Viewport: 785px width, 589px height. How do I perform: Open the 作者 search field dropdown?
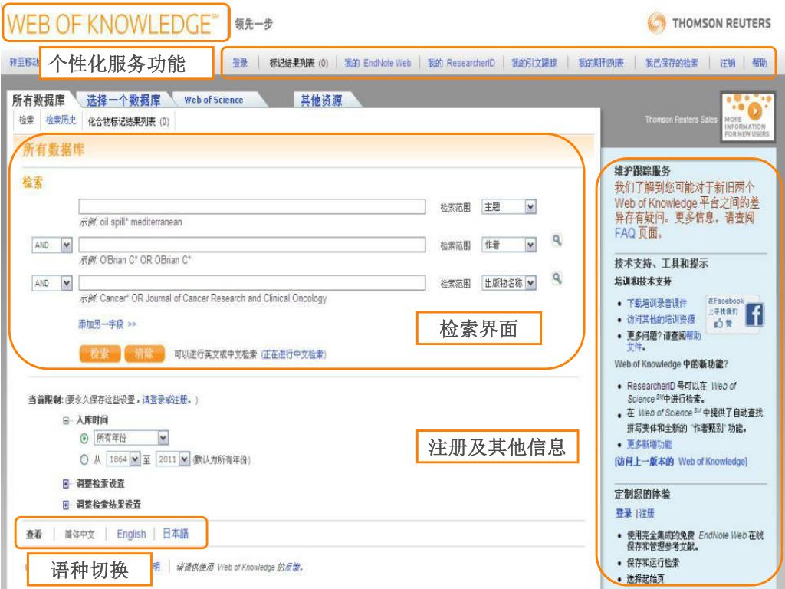pyautogui.click(x=509, y=245)
